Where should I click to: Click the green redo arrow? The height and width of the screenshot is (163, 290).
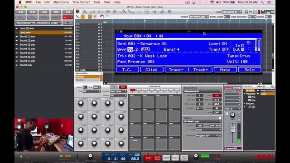[107, 17]
